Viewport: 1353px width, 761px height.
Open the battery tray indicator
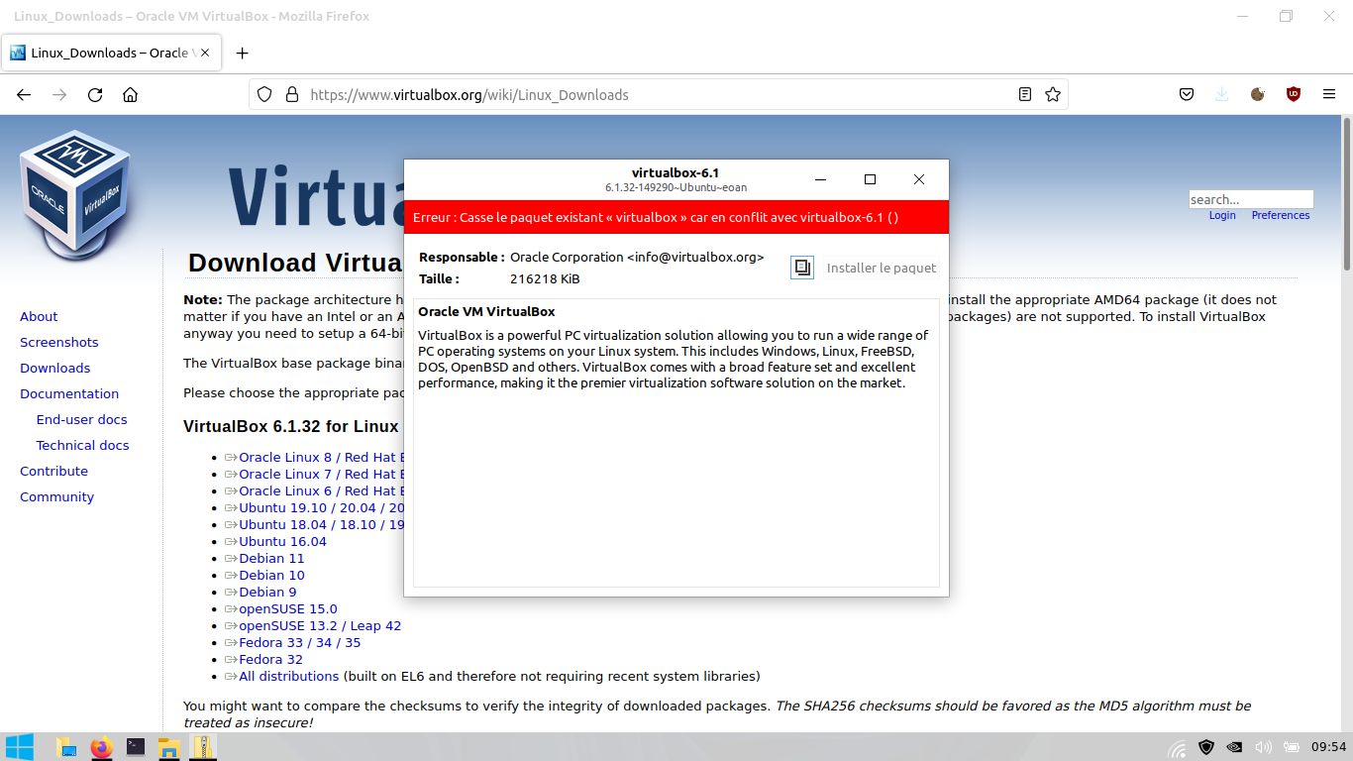[x=1292, y=748]
